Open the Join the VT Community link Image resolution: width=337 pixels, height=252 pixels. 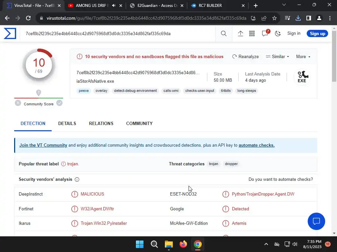43,145
